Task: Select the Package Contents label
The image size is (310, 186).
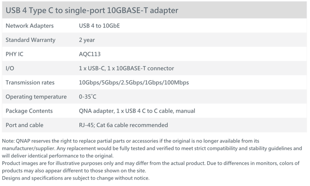Action: tap(29, 111)
